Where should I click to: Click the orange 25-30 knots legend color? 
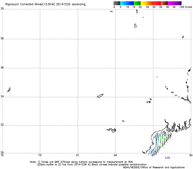coord(151,3)
